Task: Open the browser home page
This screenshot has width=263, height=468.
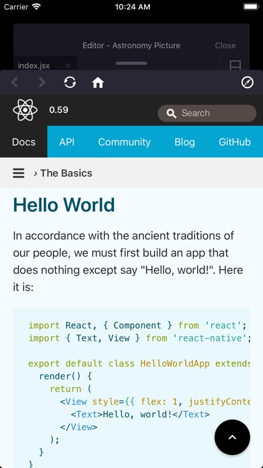Action: [x=98, y=82]
